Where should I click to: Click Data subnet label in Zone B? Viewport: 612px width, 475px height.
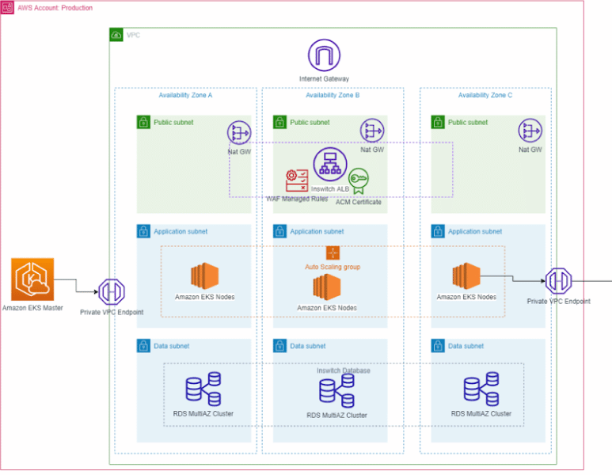click(x=307, y=346)
